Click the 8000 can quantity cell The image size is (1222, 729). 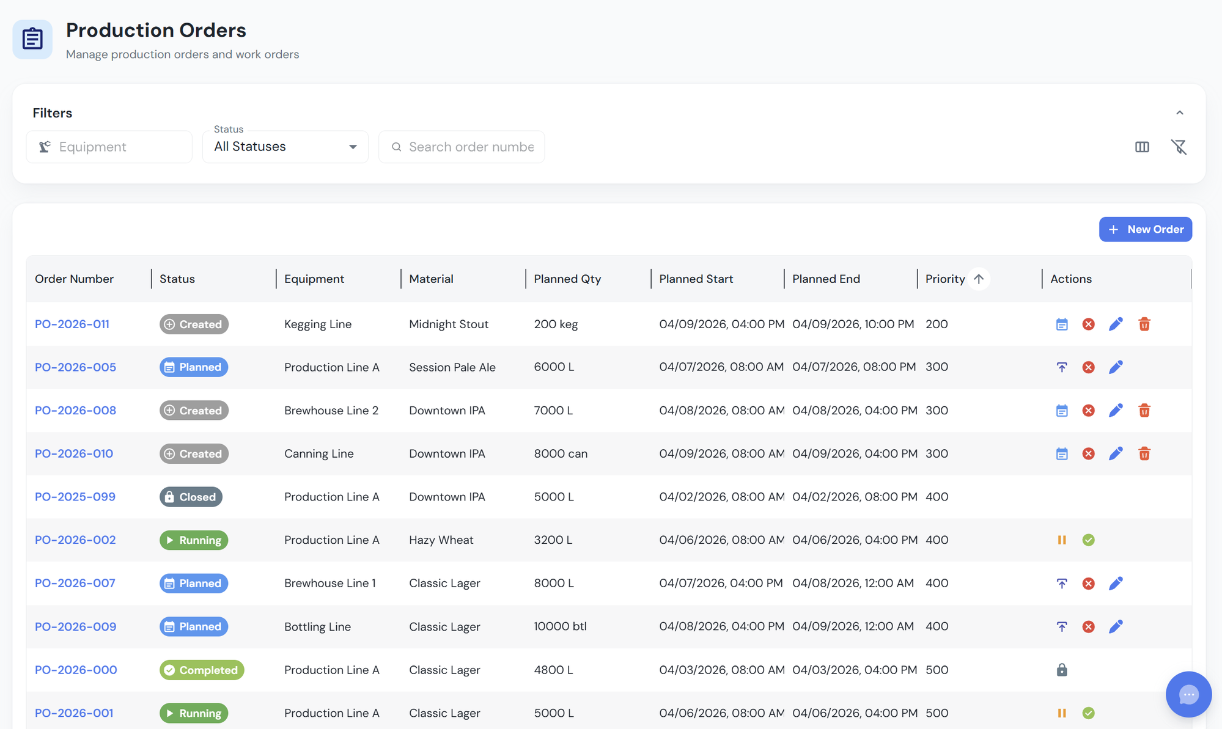(561, 453)
